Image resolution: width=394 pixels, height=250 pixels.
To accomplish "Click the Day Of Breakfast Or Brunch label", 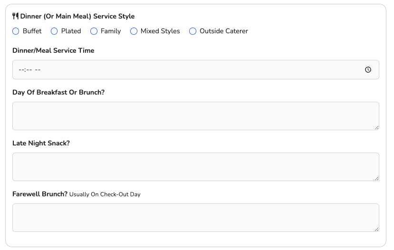I will click(x=58, y=92).
